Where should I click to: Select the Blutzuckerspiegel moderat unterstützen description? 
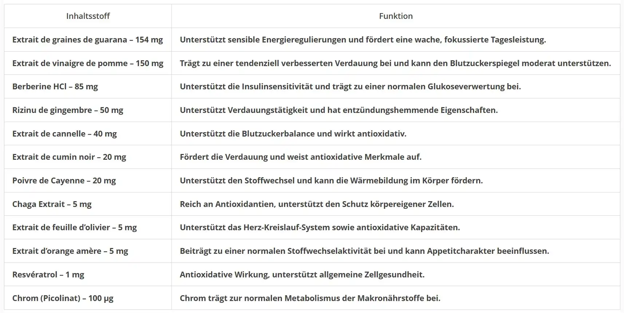pyautogui.click(x=395, y=63)
